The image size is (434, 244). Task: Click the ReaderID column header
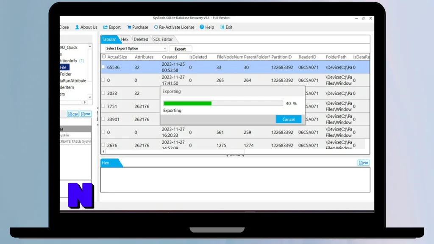tap(307, 57)
